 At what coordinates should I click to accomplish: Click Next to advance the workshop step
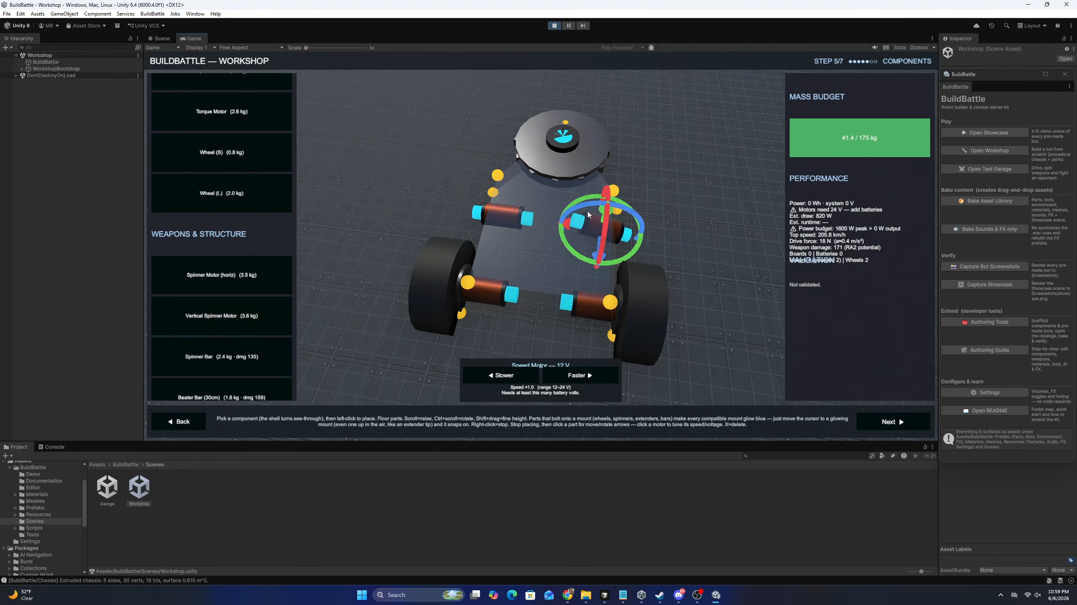click(893, 421)
